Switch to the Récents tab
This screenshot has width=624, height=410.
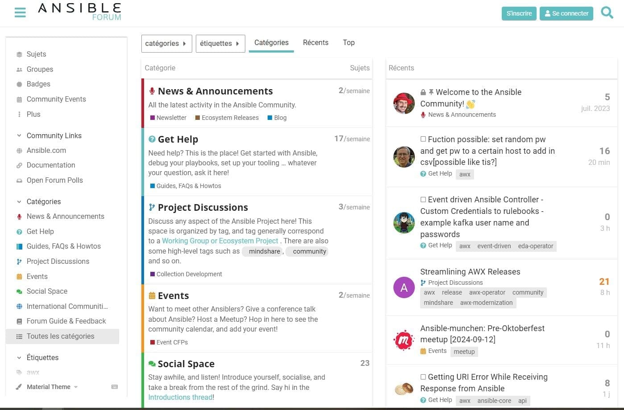[x=315, y=42]
